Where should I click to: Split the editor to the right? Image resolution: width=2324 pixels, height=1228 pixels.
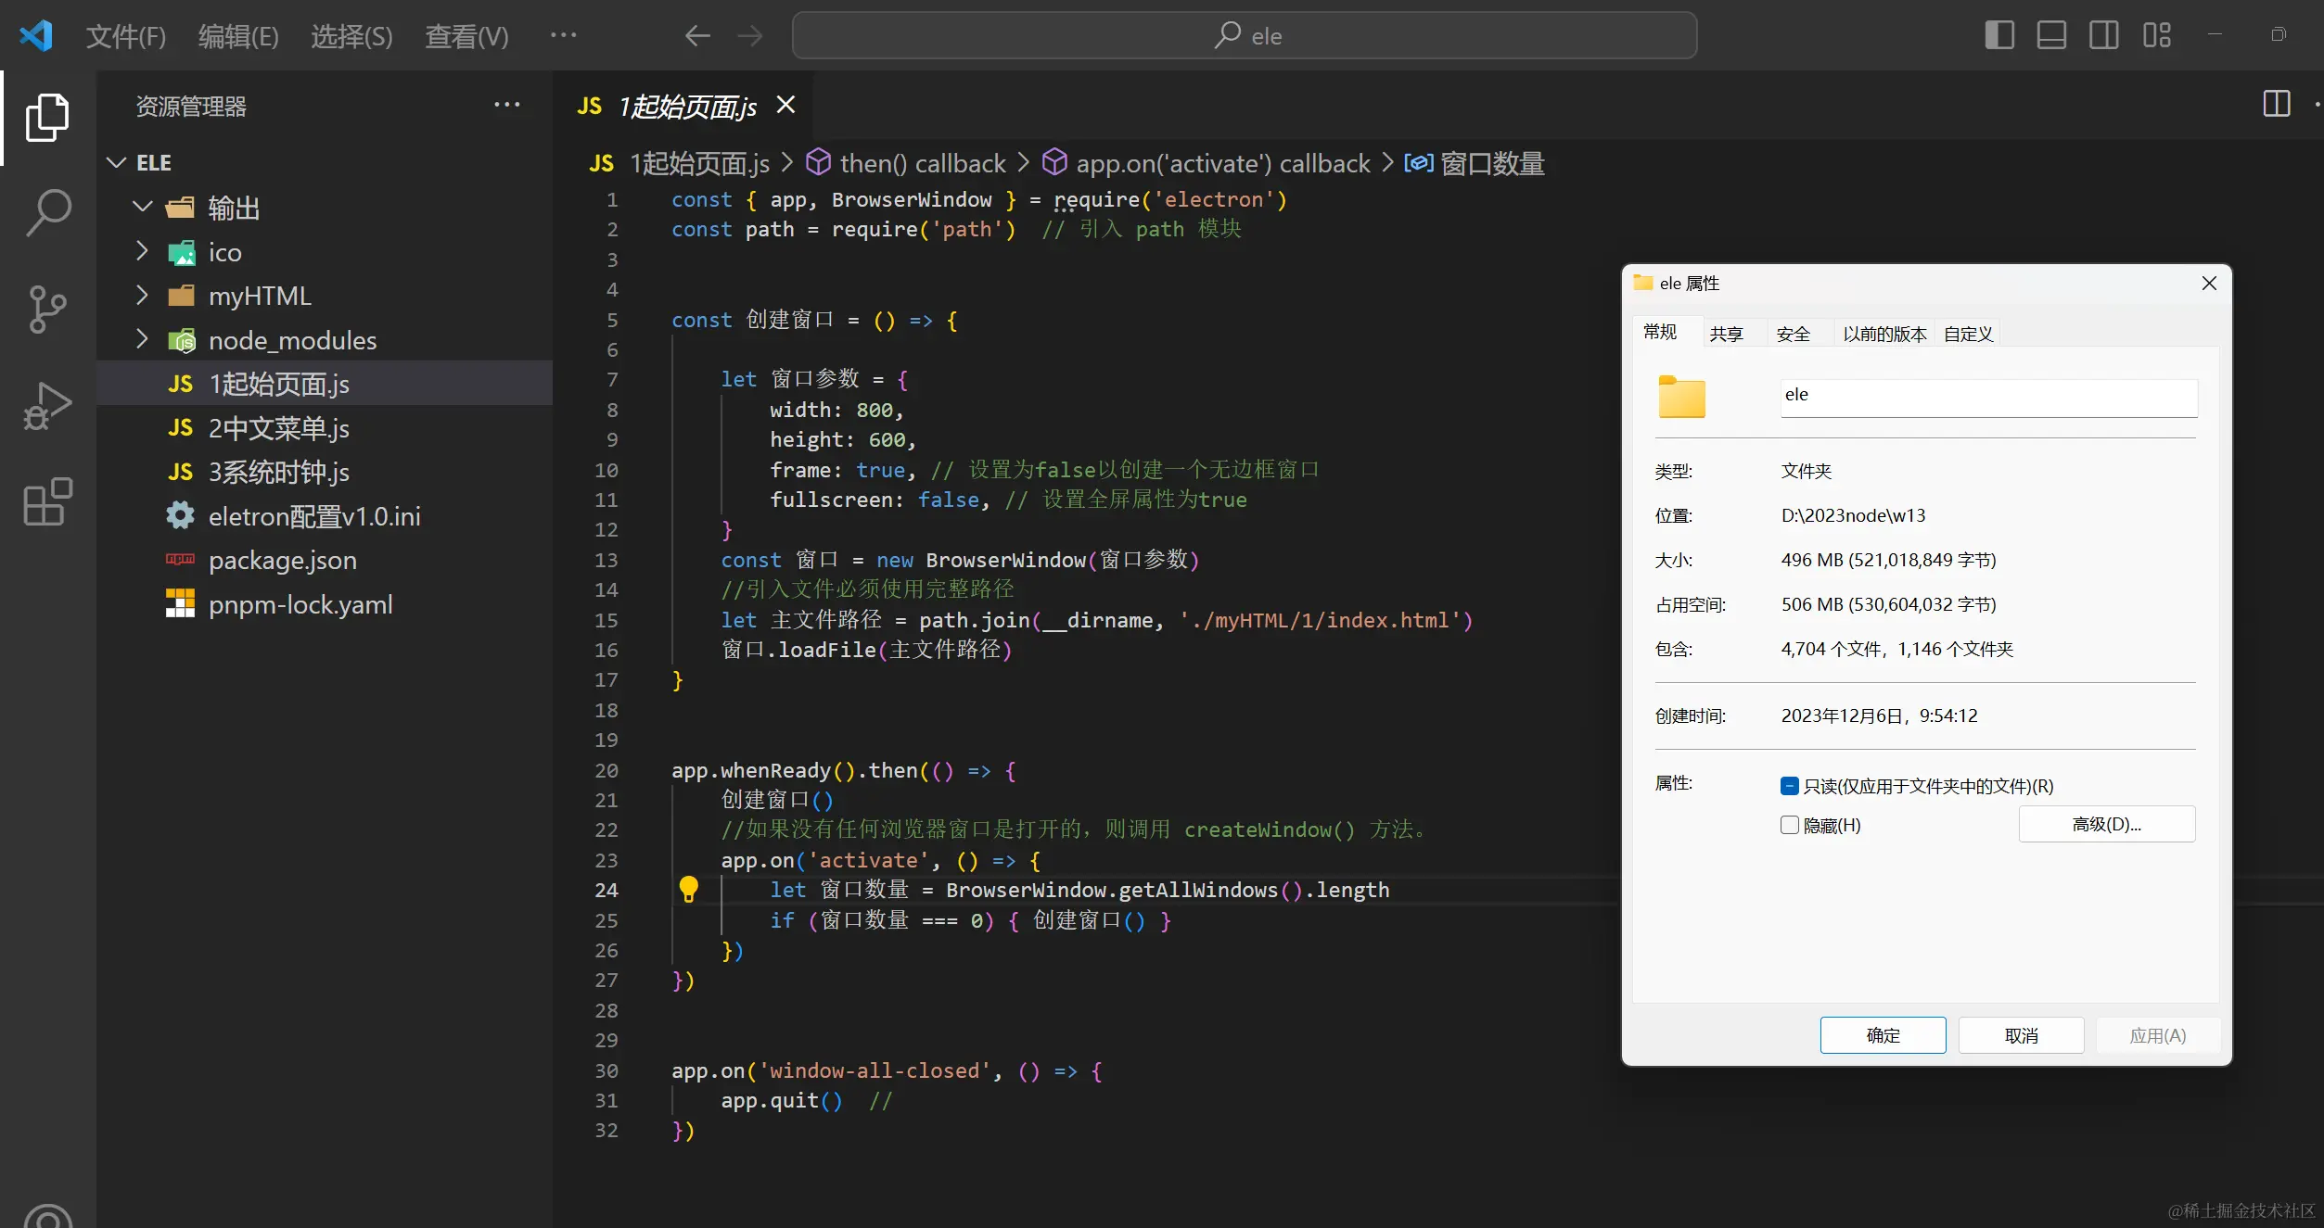[x=2276, y=104]
